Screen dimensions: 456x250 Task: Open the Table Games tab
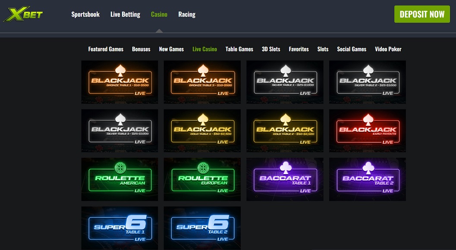[239, 49]
